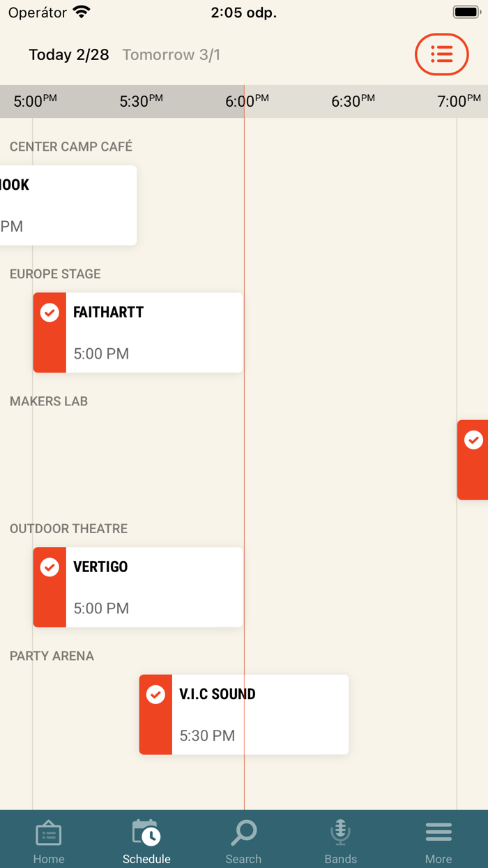The height and width of the screenshot is (868, 488).
Task: Toggle the Makers Lab event checkmark
Action: pyautogui.click(x=473, y=440)
